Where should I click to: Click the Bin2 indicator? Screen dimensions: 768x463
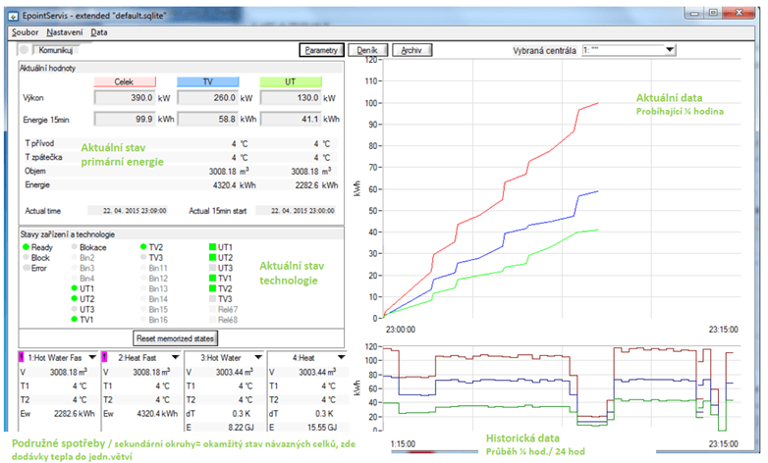click(x=75, y=257)
